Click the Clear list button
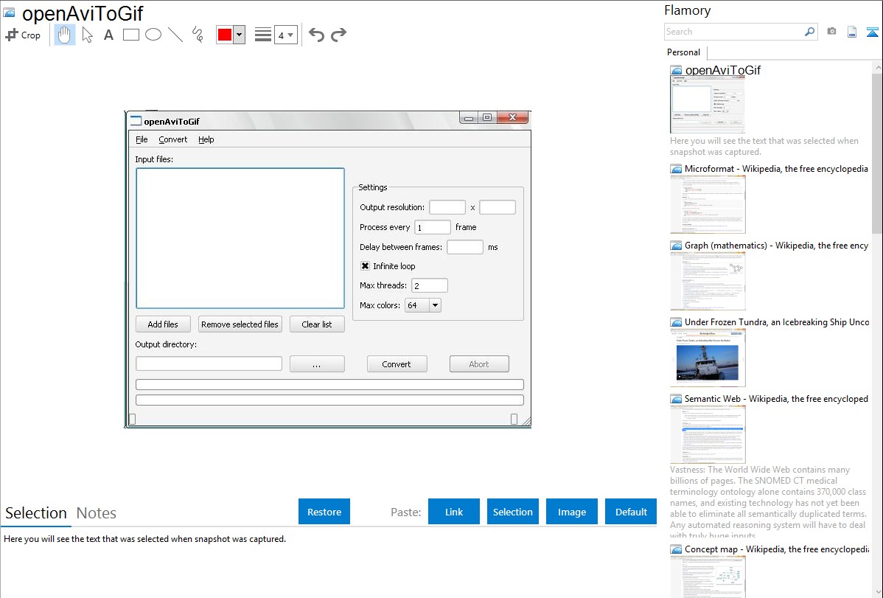 (x=316, y=324)
